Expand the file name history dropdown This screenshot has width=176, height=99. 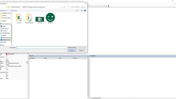[66, 48]
